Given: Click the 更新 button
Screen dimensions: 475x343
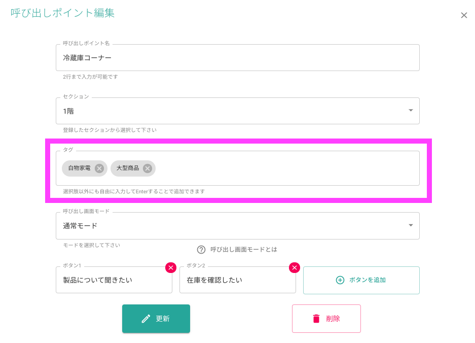Looking at the screenshot, I should pos(156,319).
